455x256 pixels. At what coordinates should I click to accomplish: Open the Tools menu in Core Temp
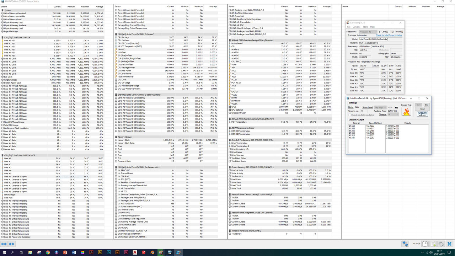[365, 27]
